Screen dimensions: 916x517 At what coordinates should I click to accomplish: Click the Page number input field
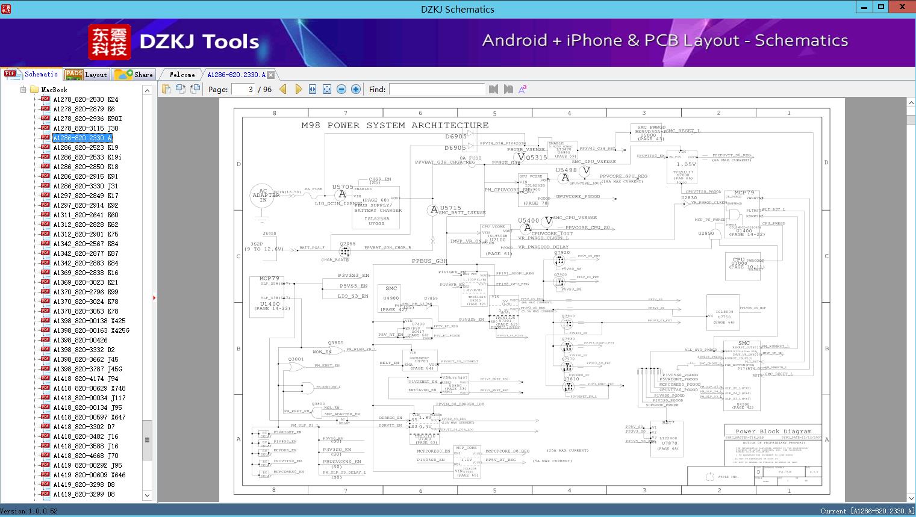(x=243, y=89)
